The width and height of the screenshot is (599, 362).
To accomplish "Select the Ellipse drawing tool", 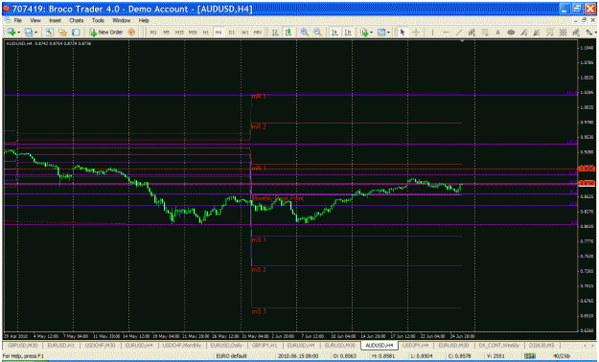I will point(511,33).
